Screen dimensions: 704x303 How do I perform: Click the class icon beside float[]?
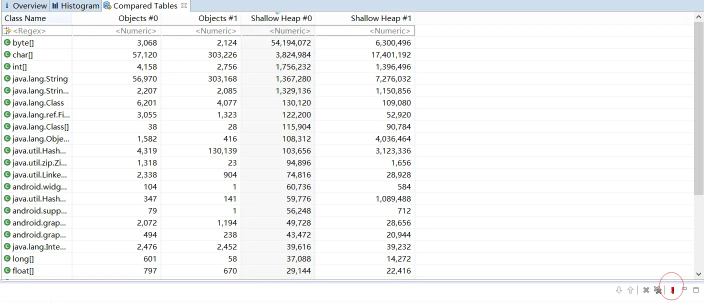pyautogui.click(x=7, y=270)
